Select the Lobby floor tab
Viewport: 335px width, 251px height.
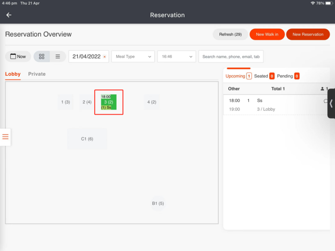[13, 74]
